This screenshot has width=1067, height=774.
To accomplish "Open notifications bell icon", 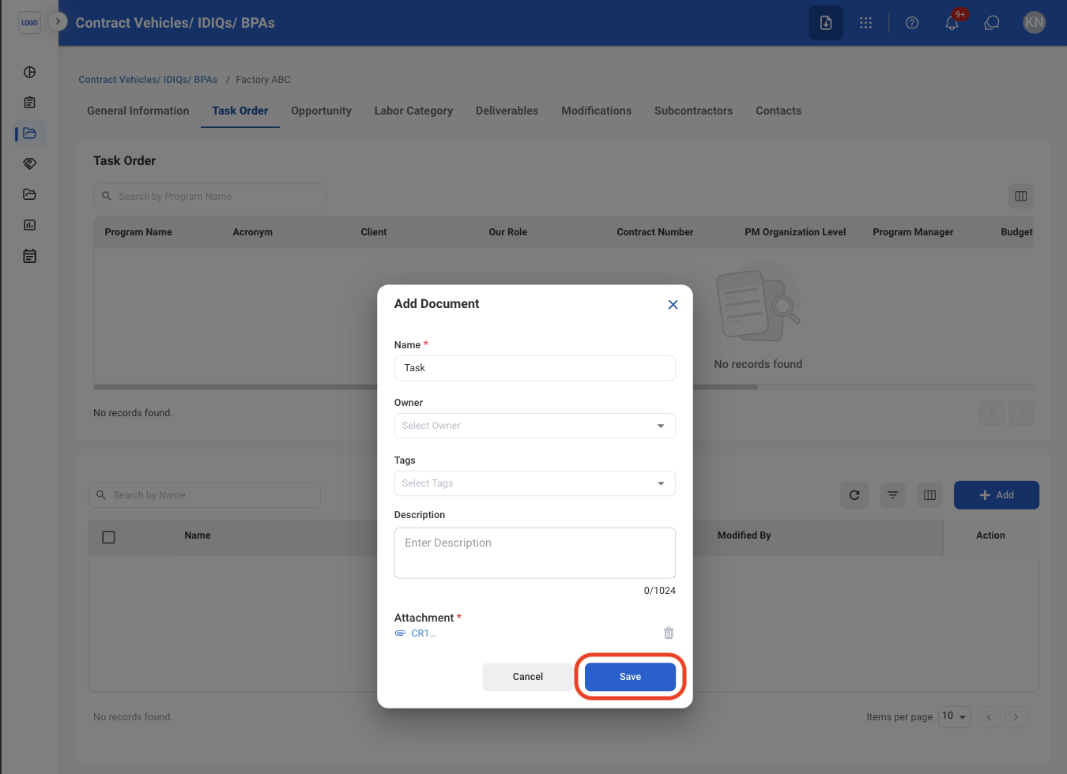I will pos(952,23).
